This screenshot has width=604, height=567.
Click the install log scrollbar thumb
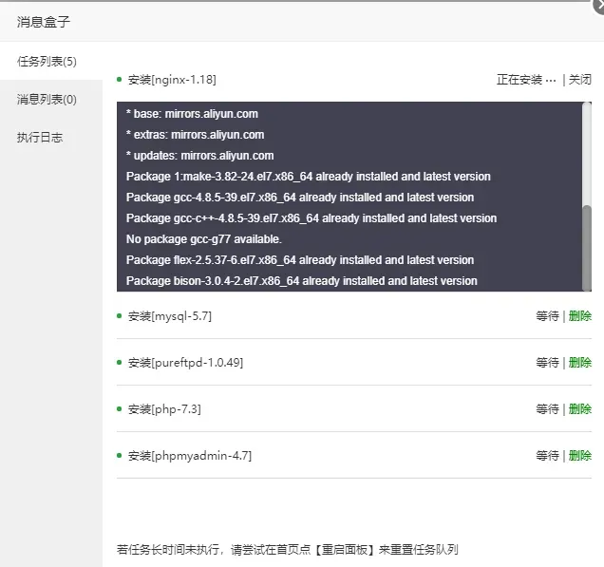587,248
